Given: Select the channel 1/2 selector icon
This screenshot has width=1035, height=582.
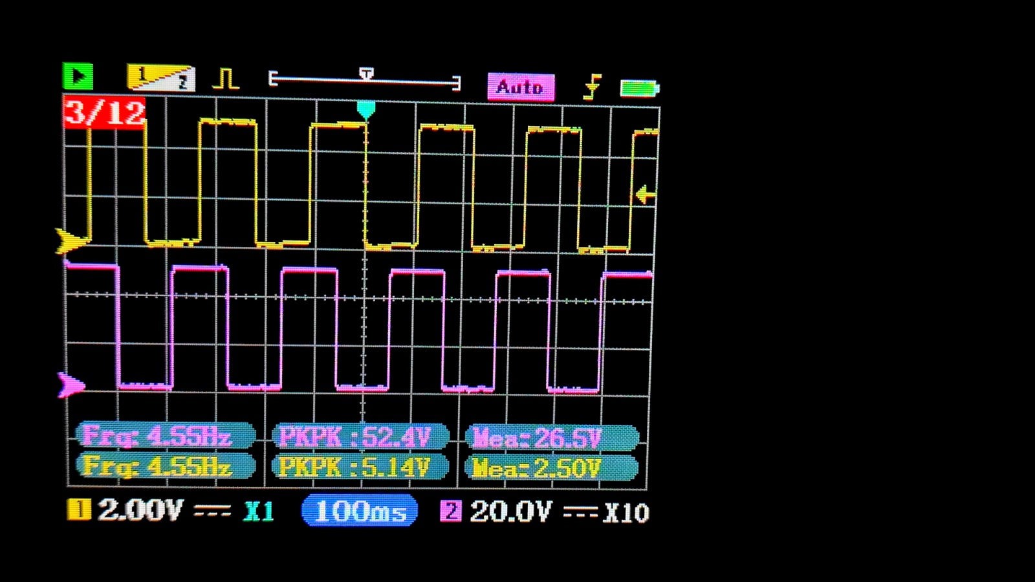Looking at the screenshot, I should point(160,78).
